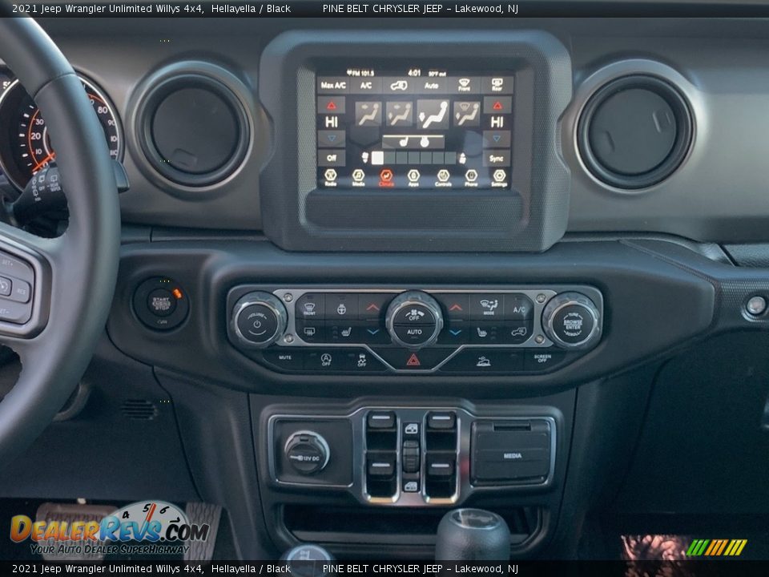Turn on Front defrost on the touchscreen
The image size is (769, 577).
[464, 86]
